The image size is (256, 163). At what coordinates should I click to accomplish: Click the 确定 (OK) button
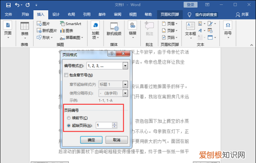click(91, 140)
